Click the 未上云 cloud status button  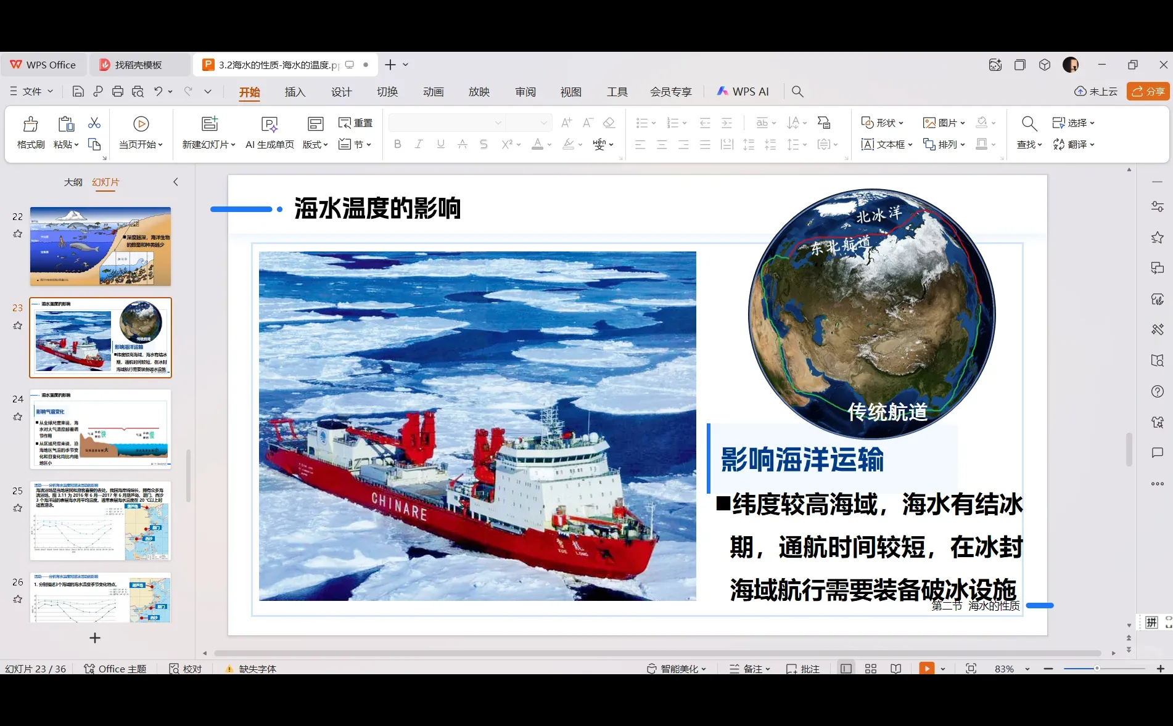click(1096, 91)
